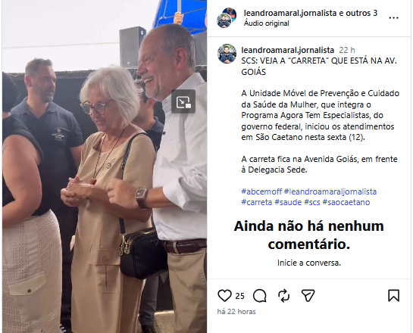Open the Áudio original link

point(266,23)
